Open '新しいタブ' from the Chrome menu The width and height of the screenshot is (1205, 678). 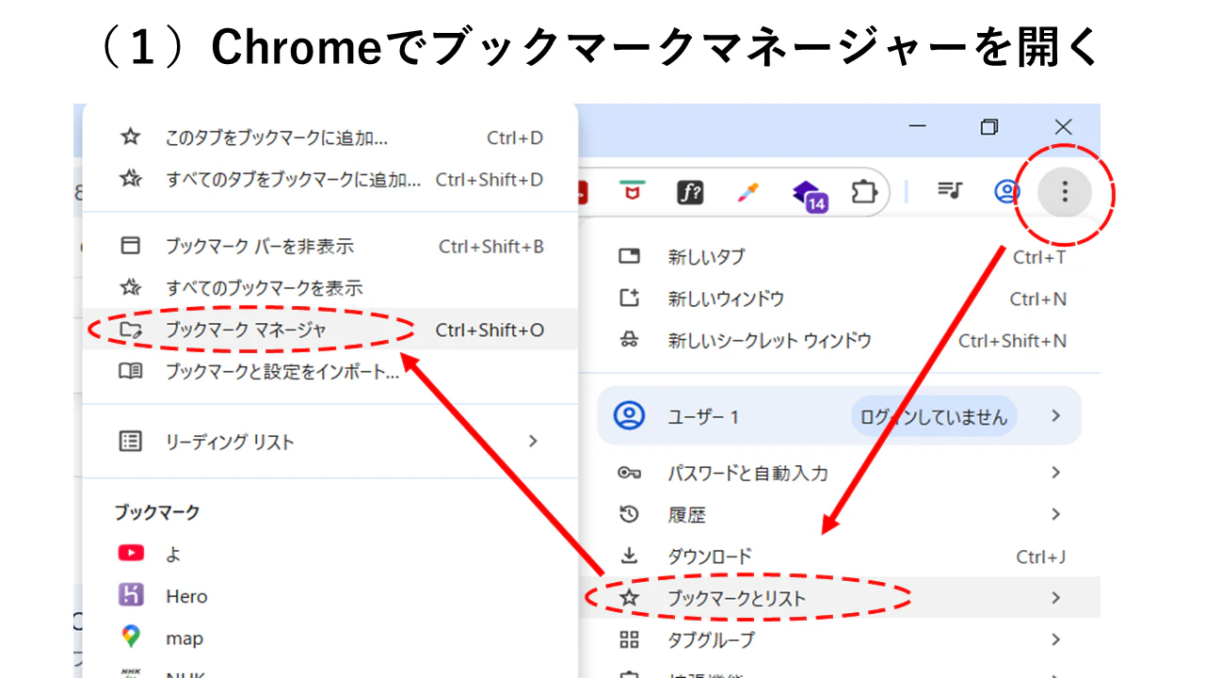(x=840, y=257)
